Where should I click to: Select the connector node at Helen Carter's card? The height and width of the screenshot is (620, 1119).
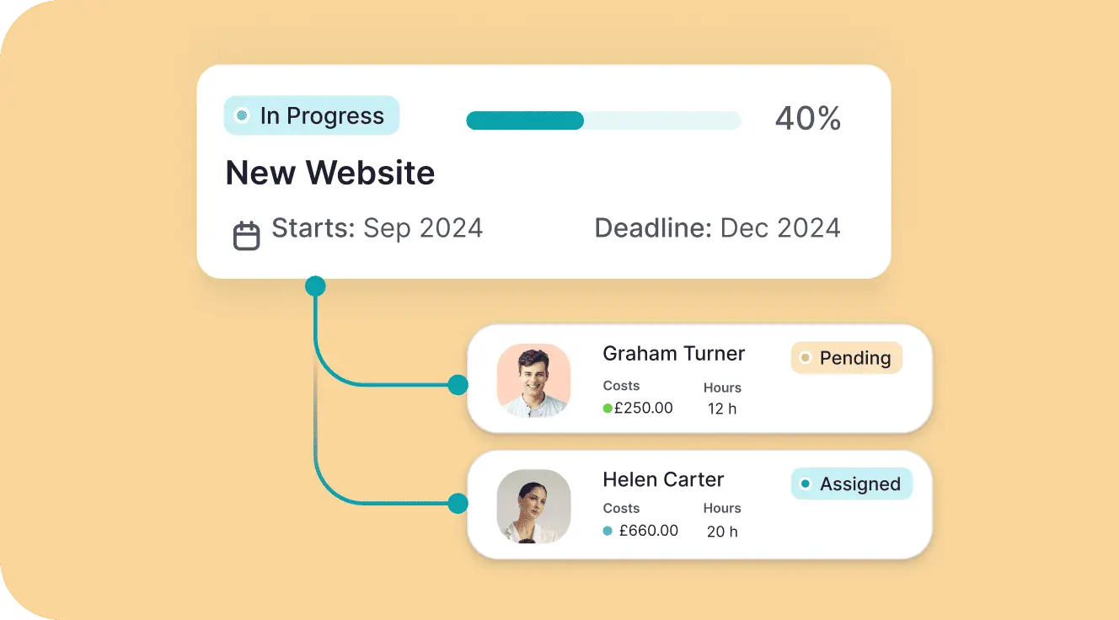[x=458, y=504]
